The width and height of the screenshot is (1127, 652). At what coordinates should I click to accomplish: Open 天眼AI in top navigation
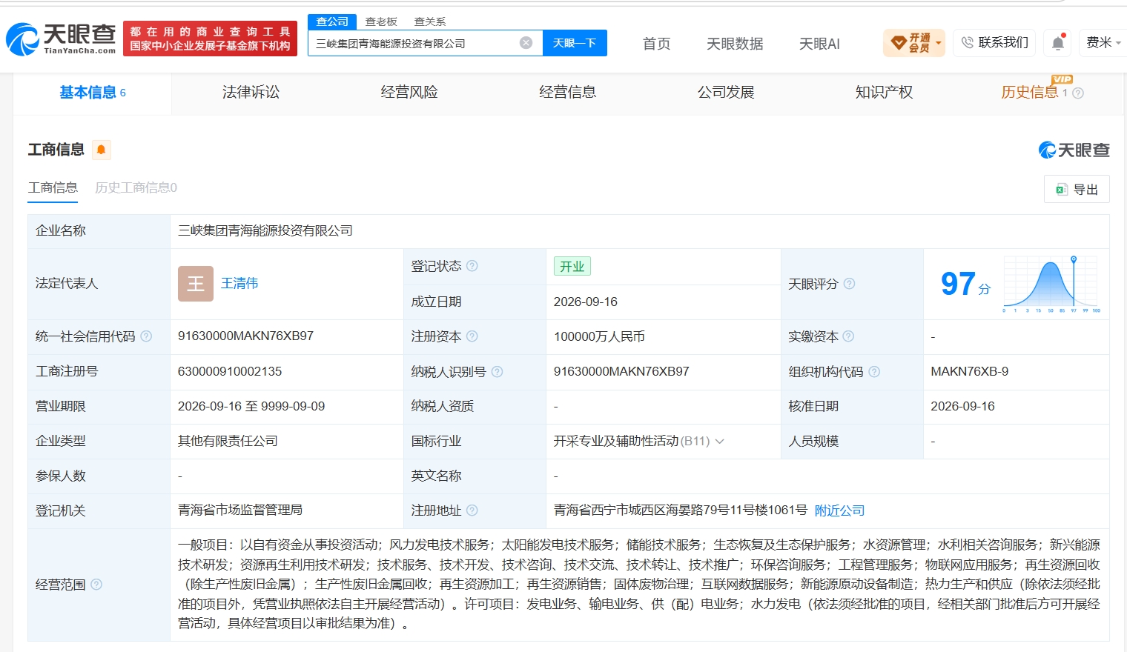click(819, 44)
